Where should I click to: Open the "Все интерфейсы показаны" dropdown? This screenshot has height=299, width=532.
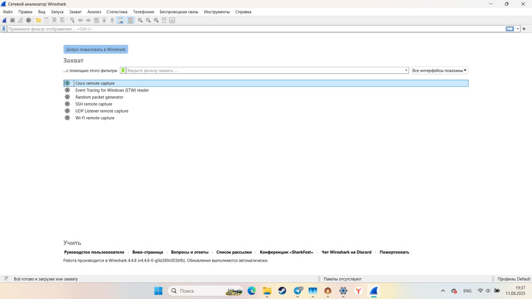coord(439,71)
